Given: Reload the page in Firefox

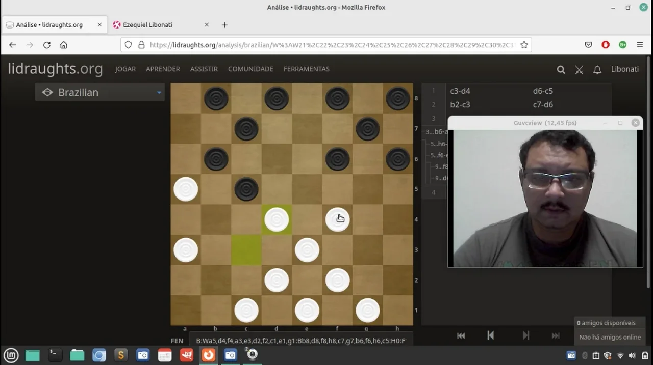Looking at the screenshot, I should pyautogui.click(x=46, y=45).
